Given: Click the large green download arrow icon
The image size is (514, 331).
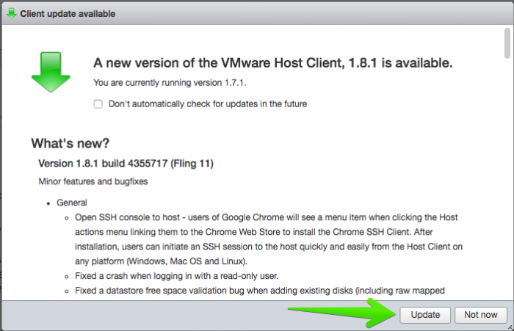Looking at the screenshot, I should point(51,72).
